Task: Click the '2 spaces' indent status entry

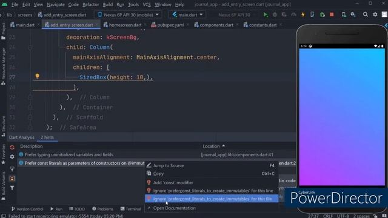Action: [x=361, y=216]
